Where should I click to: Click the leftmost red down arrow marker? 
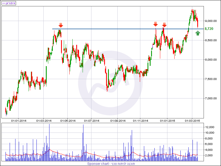click(60, 25)
